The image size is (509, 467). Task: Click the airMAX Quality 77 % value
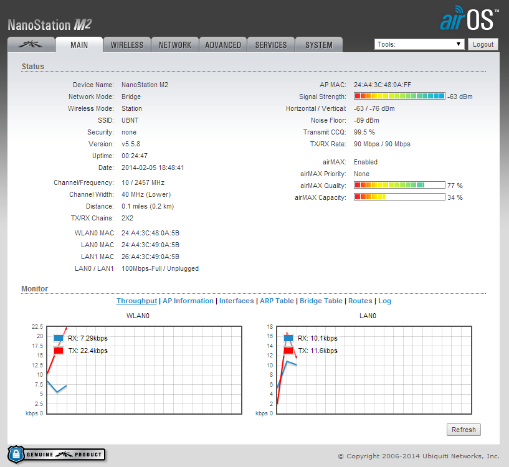[x=455, y=186]
